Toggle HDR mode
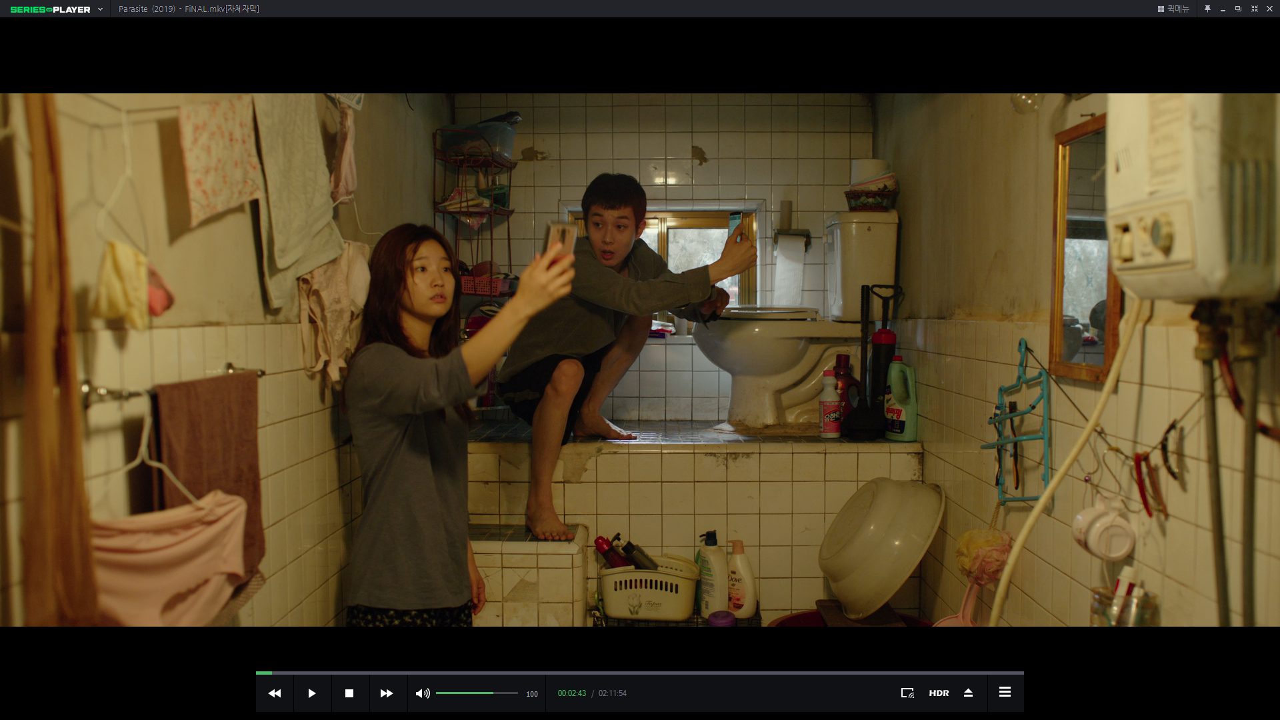Screen dimensions: 1280x720 (939, 693)
